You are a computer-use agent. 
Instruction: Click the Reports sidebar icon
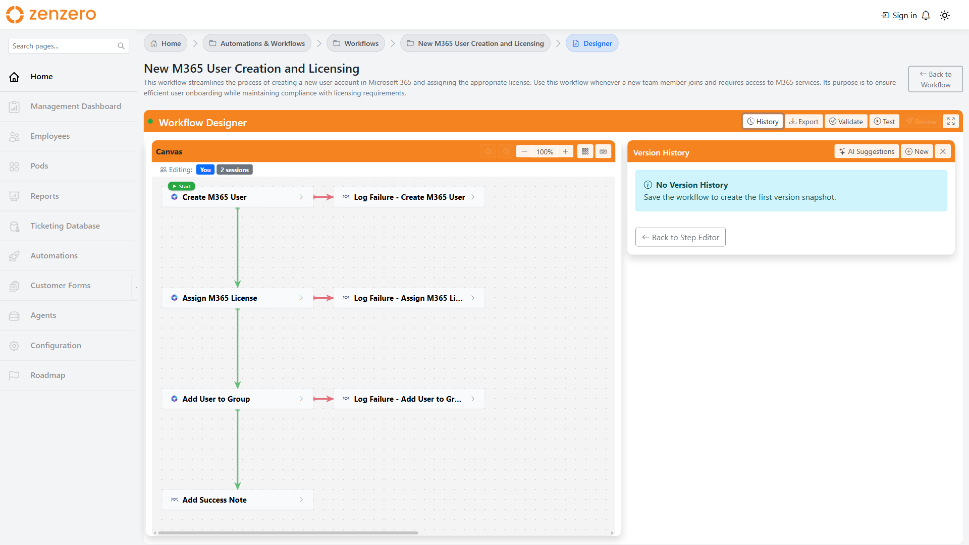pos(14,196)
